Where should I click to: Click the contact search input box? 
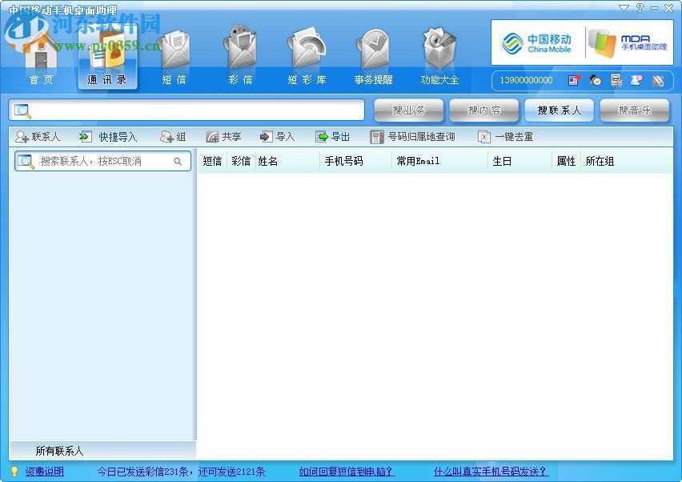102,161
